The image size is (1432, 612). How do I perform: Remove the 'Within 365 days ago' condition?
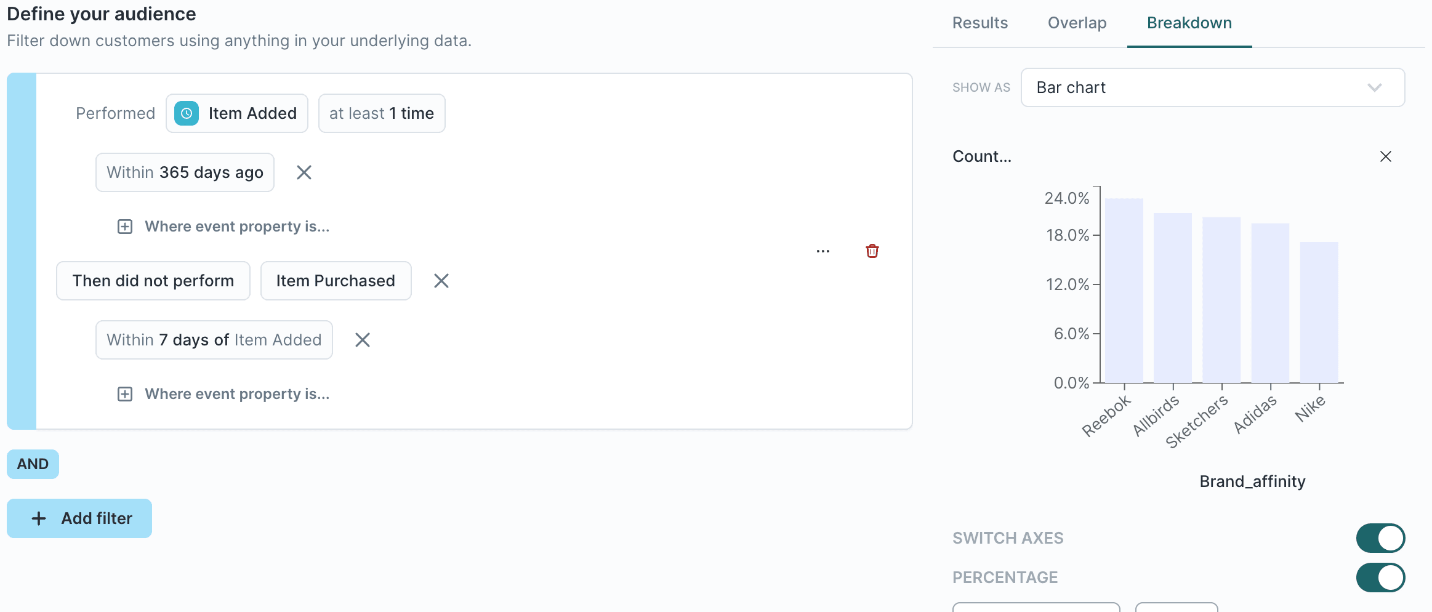pyautogui.click(x=304, y=172)
